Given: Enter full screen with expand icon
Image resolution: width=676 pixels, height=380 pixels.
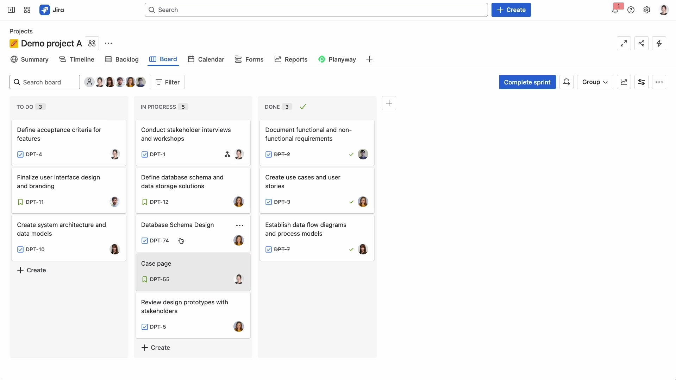Looking at the screenshot, I should 624,43.
